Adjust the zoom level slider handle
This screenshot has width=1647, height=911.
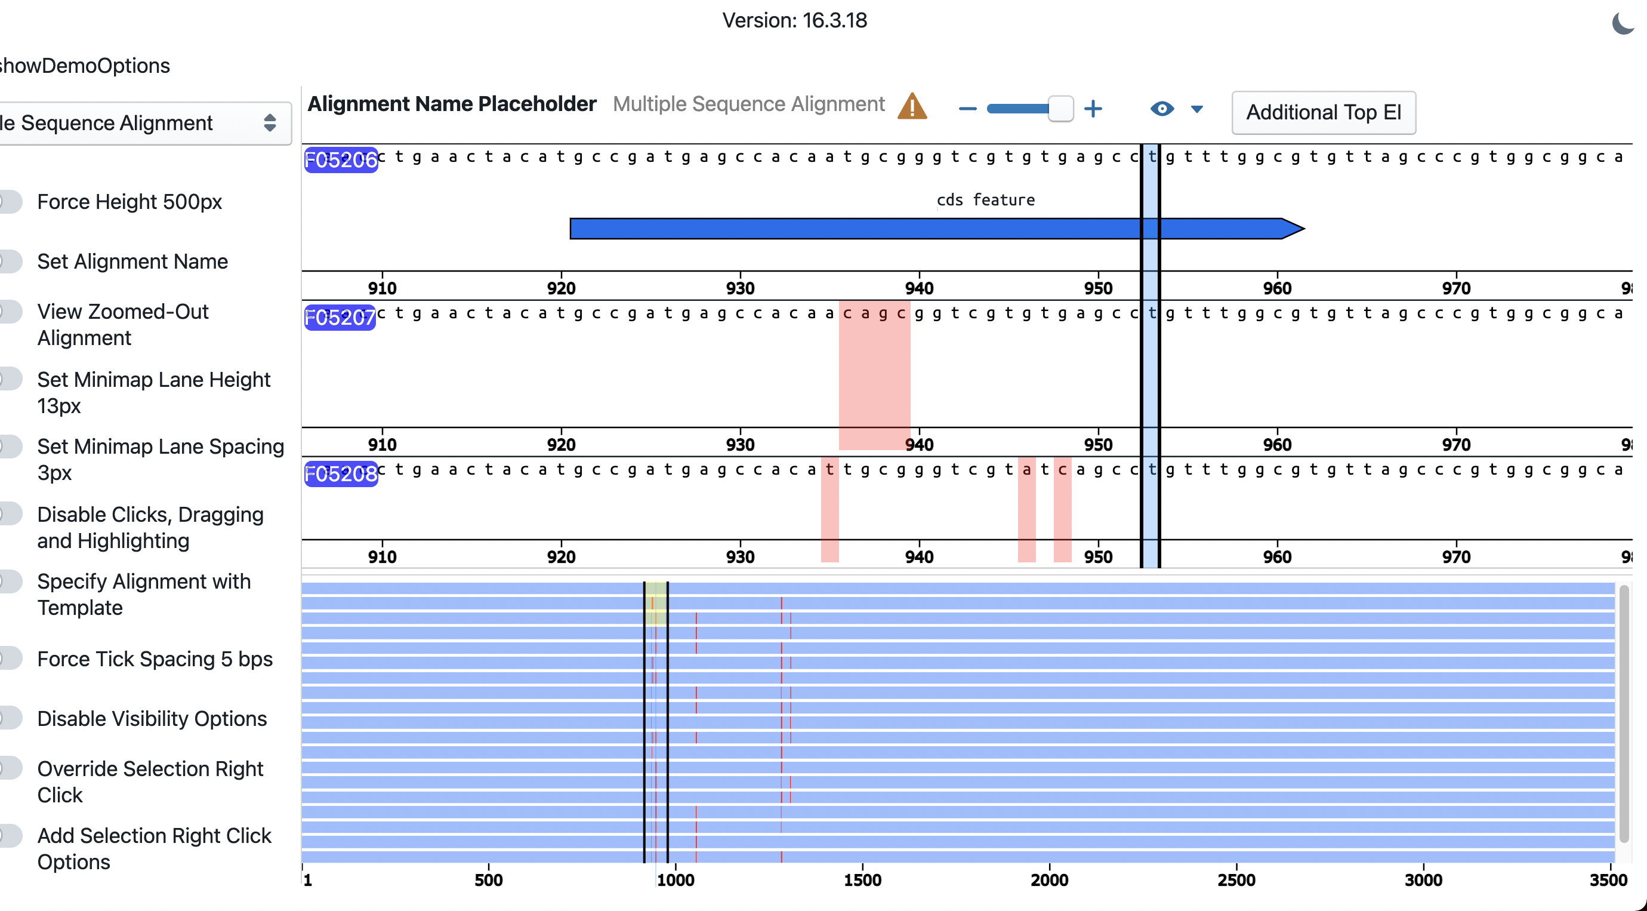(x=1061, y=109)
